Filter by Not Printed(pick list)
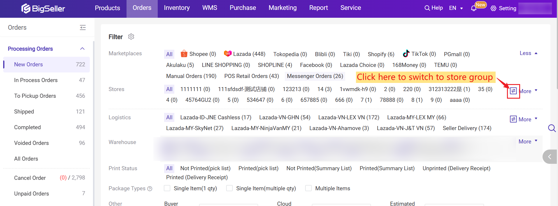558x206 pixels. click(206, 168)
